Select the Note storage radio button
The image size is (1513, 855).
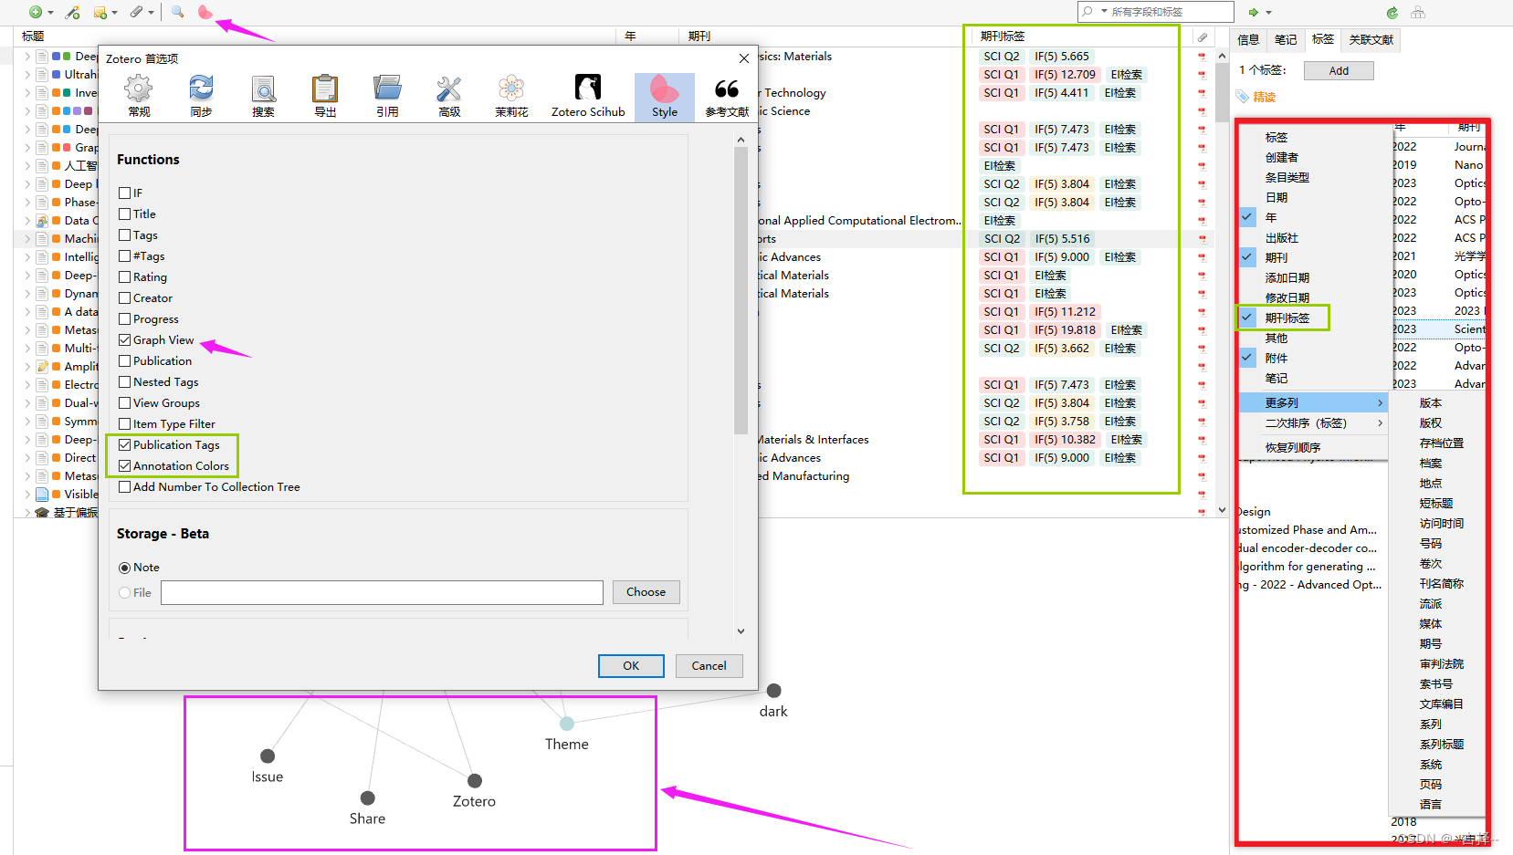click(125, 567)
